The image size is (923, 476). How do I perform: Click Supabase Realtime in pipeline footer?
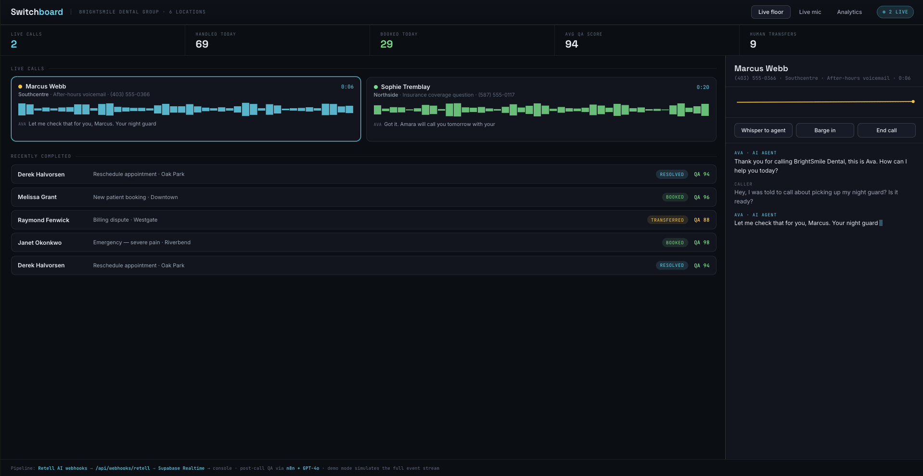(181, 468)
